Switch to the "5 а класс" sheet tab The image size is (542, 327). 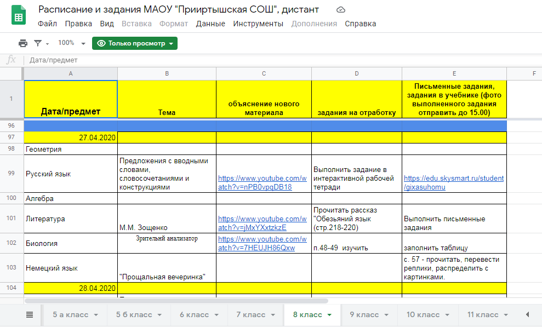coord(71,315)
